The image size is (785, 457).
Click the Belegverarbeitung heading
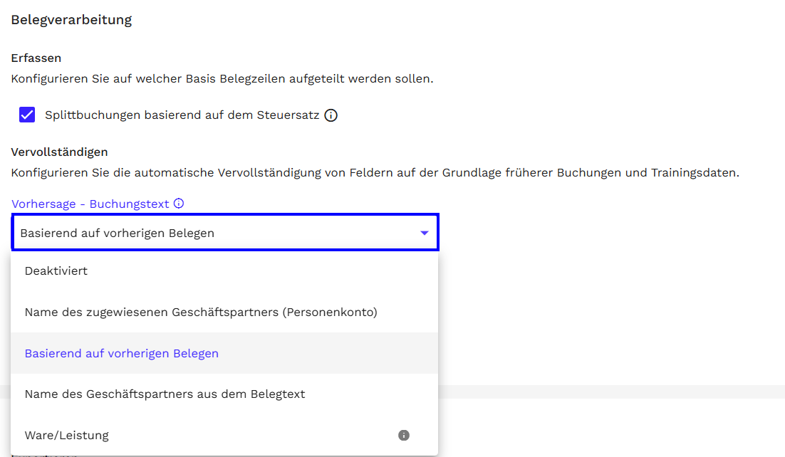tap(71, 20)
